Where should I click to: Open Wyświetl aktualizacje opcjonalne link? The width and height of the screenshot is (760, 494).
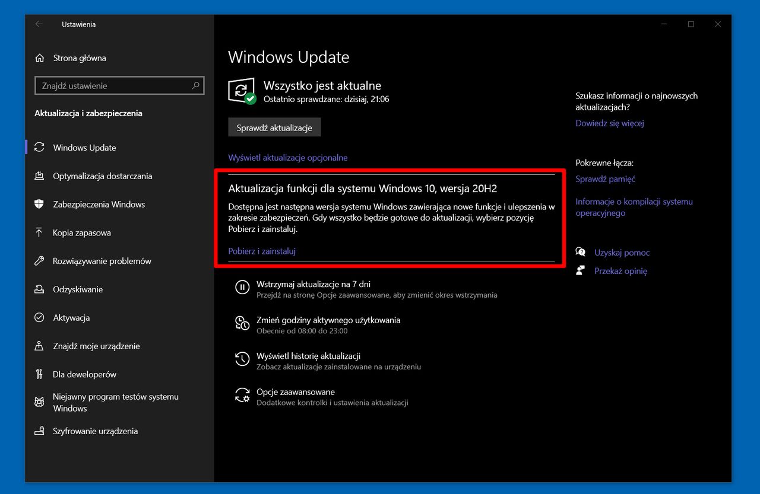coord(288,158)
